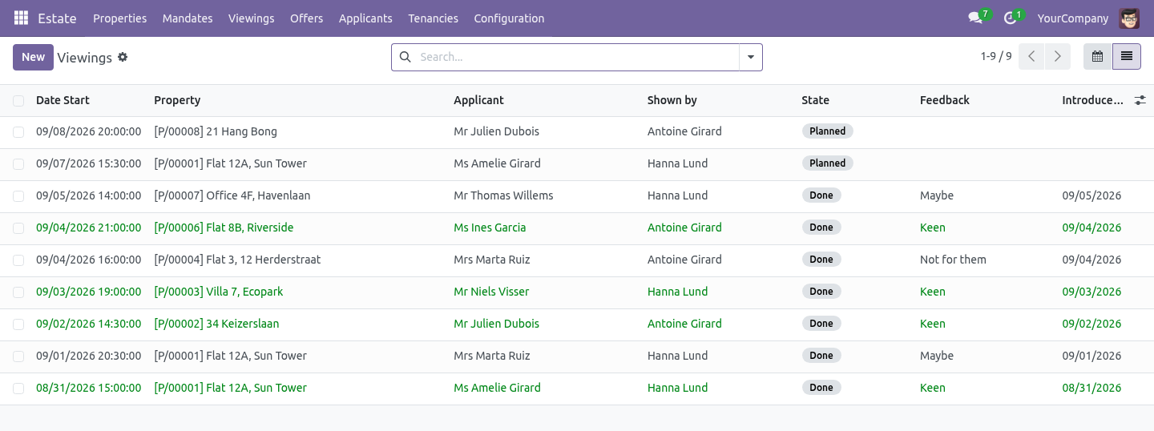Click the 08/31/2026 15:00:00 date cell
The height and width of the screenshot is (431, 1154).
[88, 388]
